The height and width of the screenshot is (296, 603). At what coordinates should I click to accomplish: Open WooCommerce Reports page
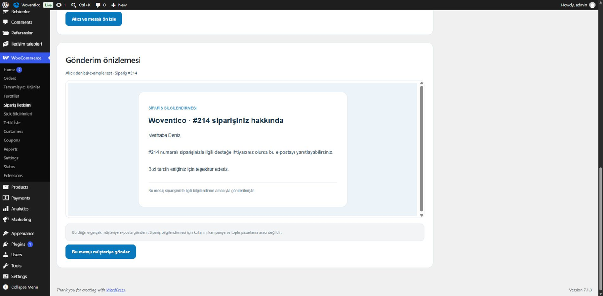[11, 150]
